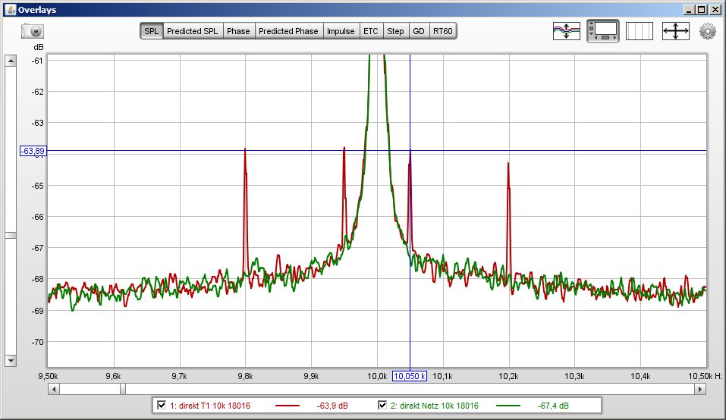Click the 10,050 k cursor frequency label
726x420 pixels.
[x=410, y=376]
